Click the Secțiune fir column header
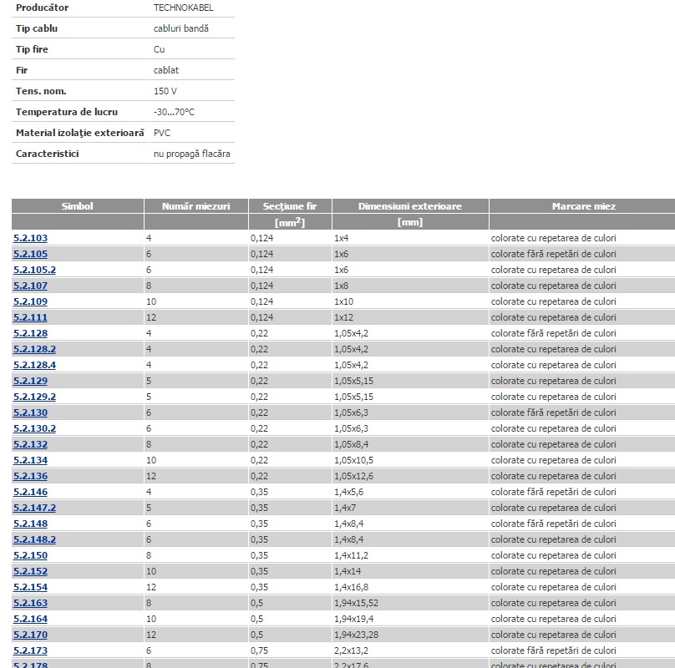This screenshot has height=668, width=675. (290, 206)
